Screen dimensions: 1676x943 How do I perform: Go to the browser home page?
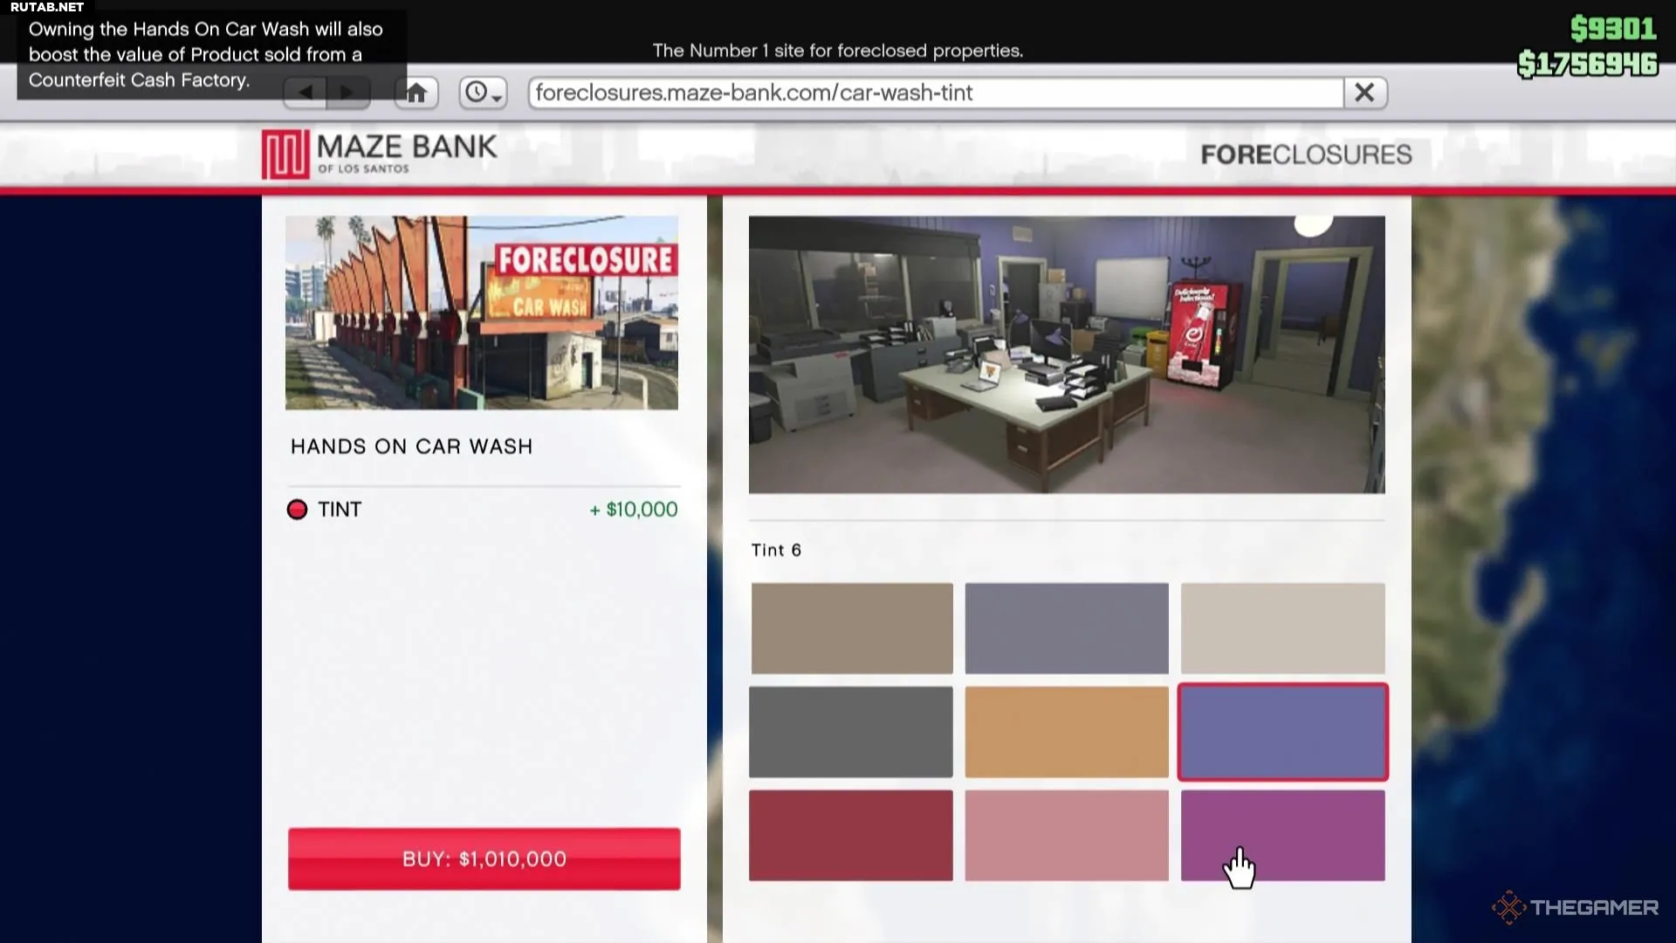point(416,92)
